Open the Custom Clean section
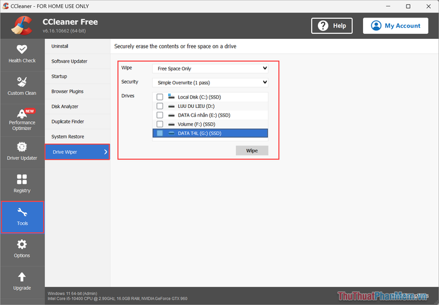 click(22, 87)
